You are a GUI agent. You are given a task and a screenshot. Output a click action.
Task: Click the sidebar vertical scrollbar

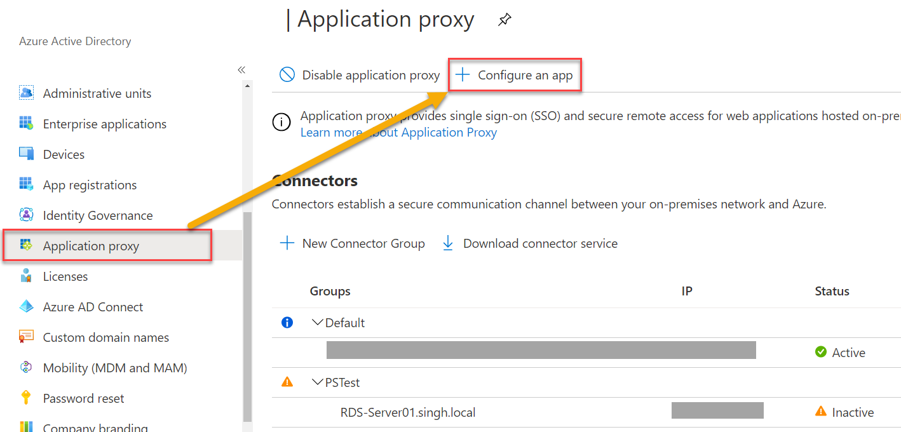click(x=247, y=318)
